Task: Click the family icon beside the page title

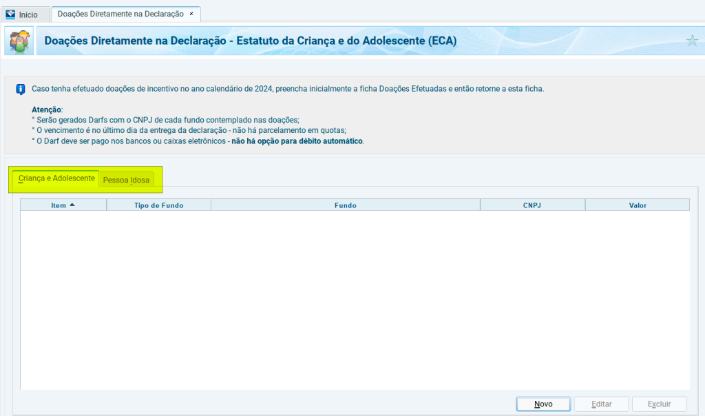Action: pos(19,41)
